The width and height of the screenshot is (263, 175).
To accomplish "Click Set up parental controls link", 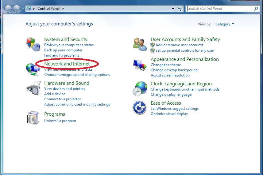I will point(185,50).
